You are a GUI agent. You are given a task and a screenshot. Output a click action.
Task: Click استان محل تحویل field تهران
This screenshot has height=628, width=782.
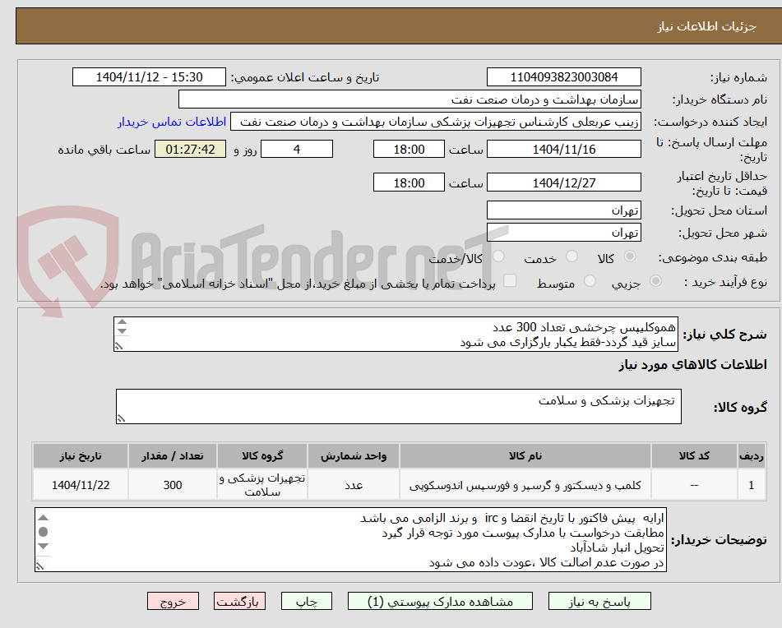click(563, 210)
